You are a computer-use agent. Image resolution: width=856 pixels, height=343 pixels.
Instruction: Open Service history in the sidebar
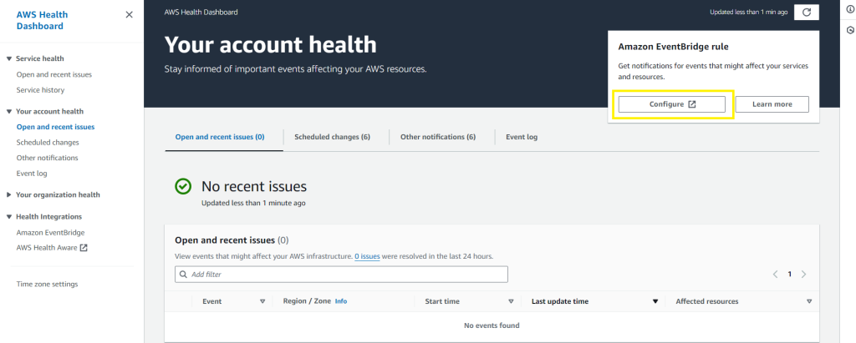(x=40, y=90)
